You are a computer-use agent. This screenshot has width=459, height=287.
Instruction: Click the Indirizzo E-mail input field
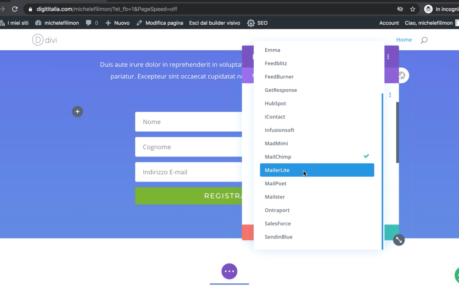point(189,172)
